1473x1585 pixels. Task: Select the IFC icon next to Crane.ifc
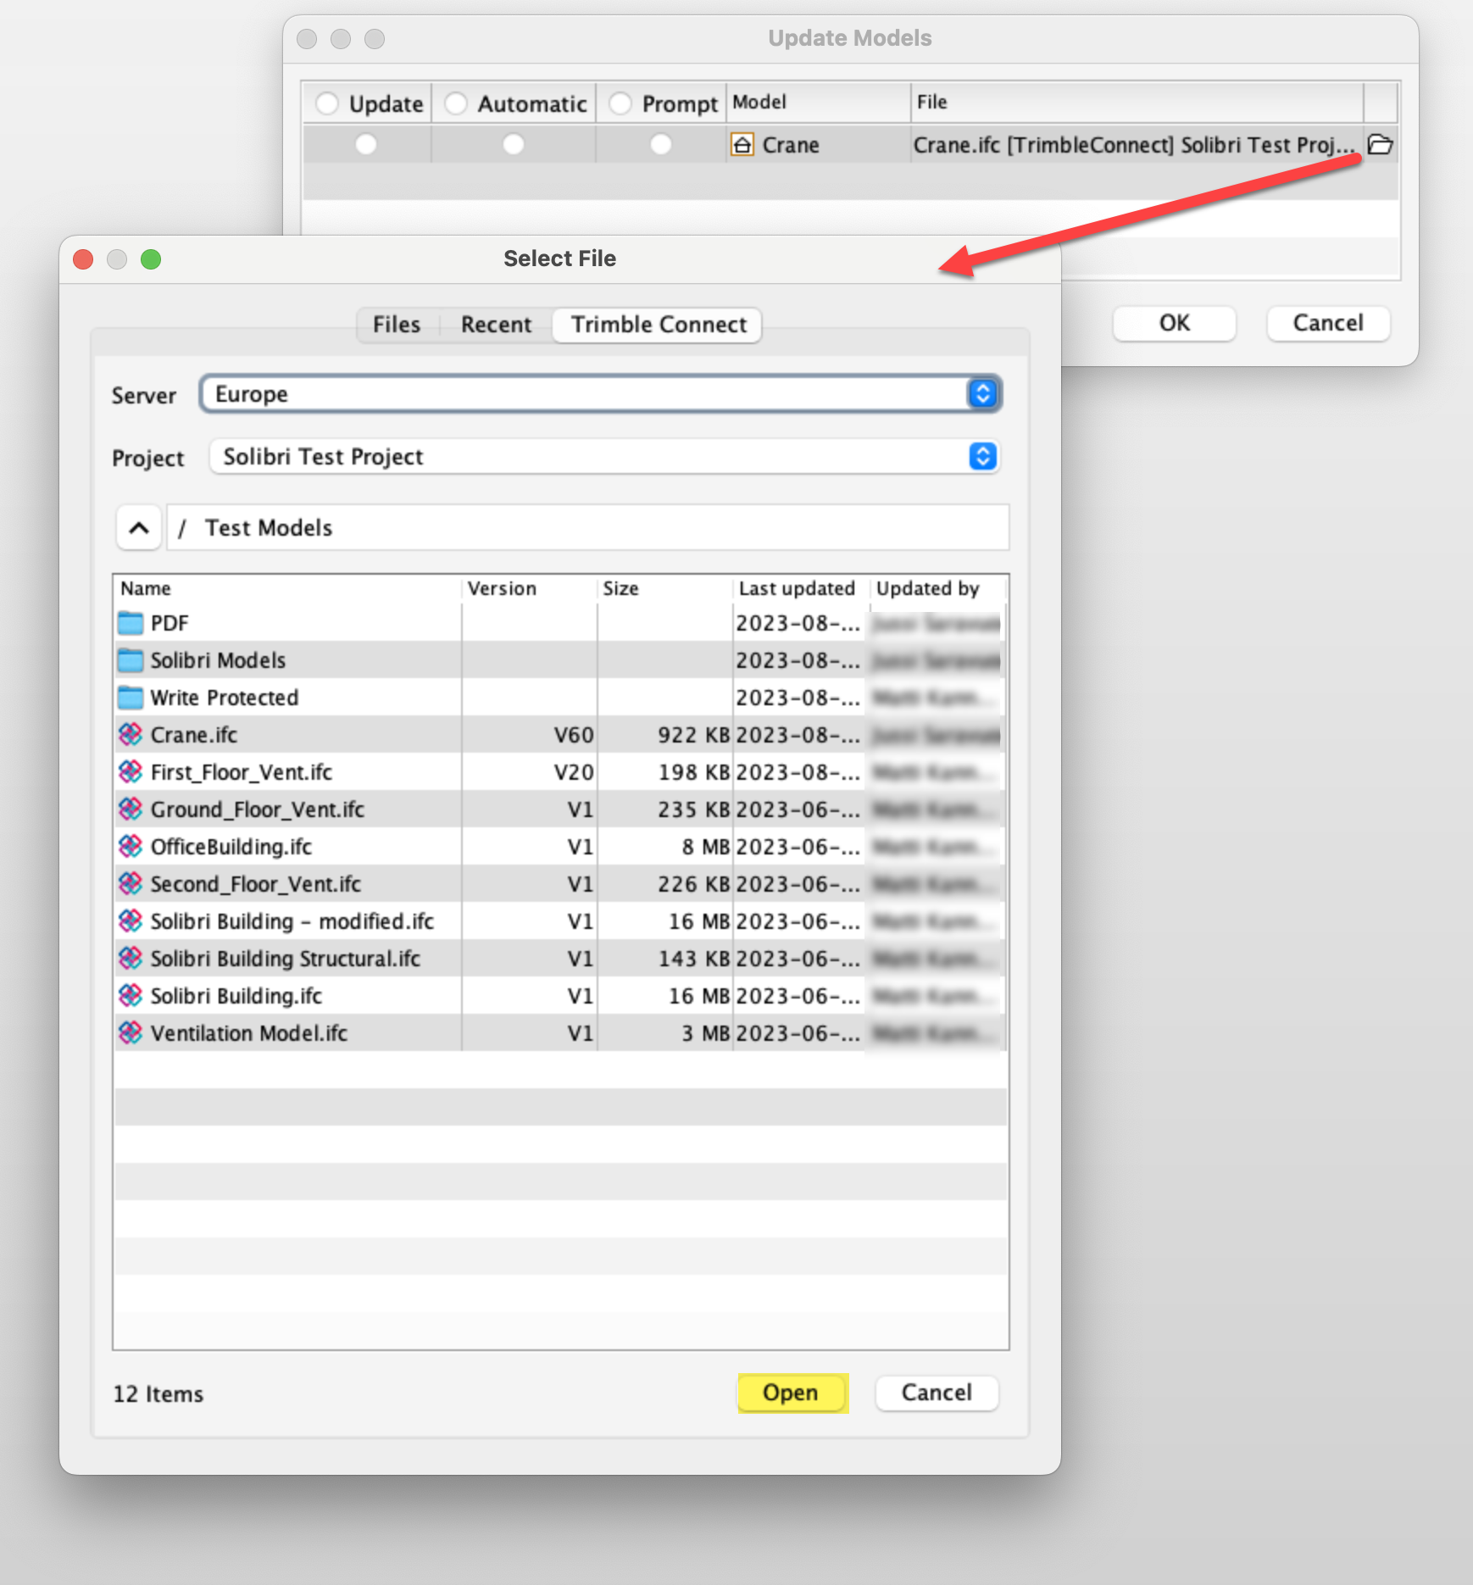130,734
